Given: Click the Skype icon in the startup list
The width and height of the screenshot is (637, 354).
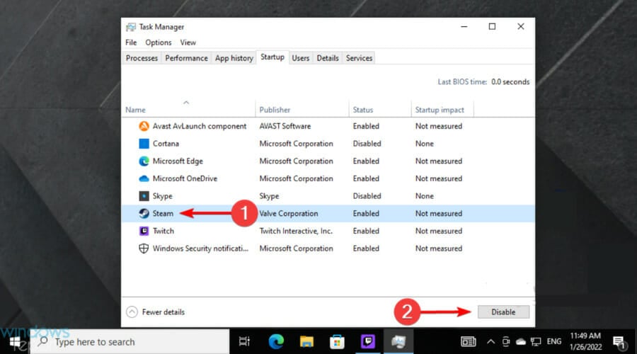Looking at the screenshot, I should pos(144,196).
